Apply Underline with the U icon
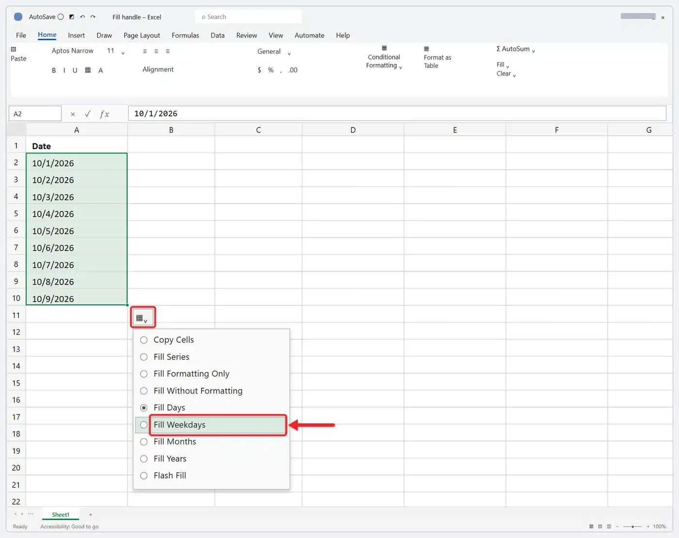Screen dimensions: 679x538 click(x=75, y=70)
